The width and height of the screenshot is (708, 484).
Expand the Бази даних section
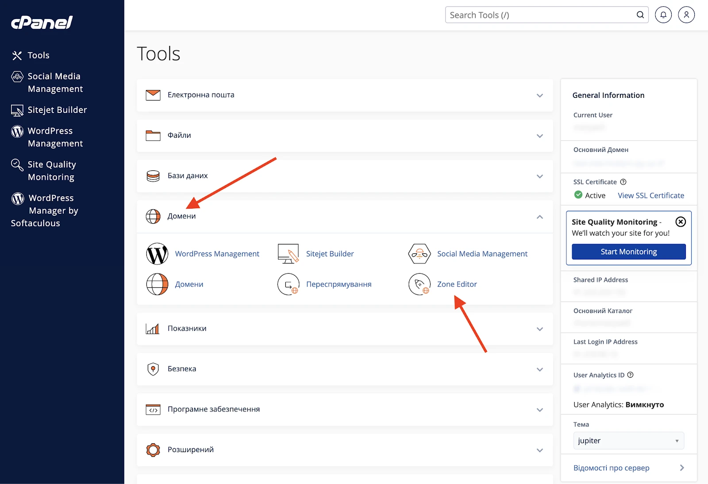(540, 176)
